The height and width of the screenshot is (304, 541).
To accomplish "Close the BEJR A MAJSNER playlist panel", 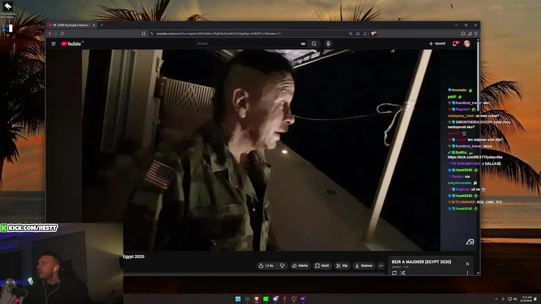I will 467,264.
